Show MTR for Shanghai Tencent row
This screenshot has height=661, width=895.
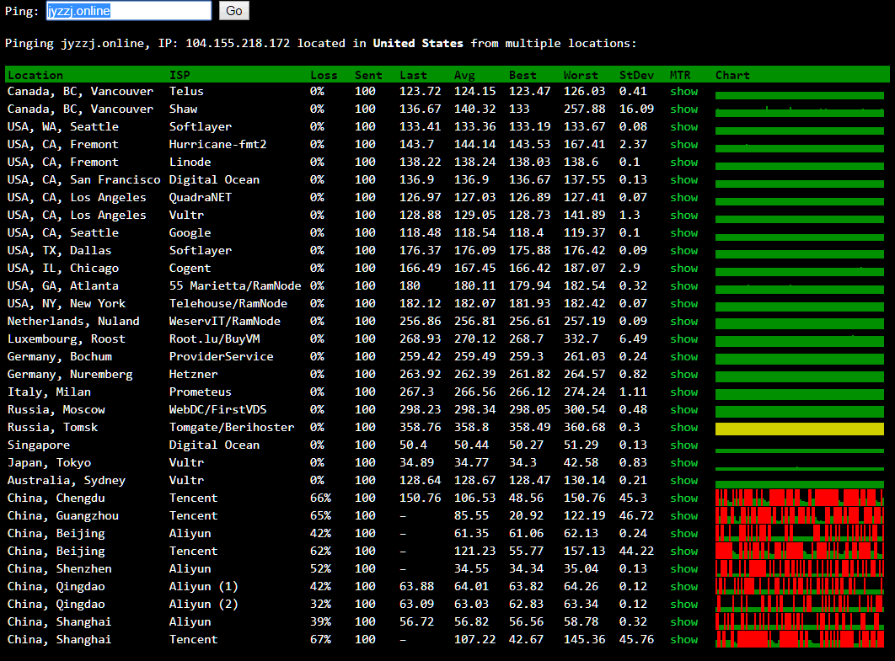[x=683, y=639]
